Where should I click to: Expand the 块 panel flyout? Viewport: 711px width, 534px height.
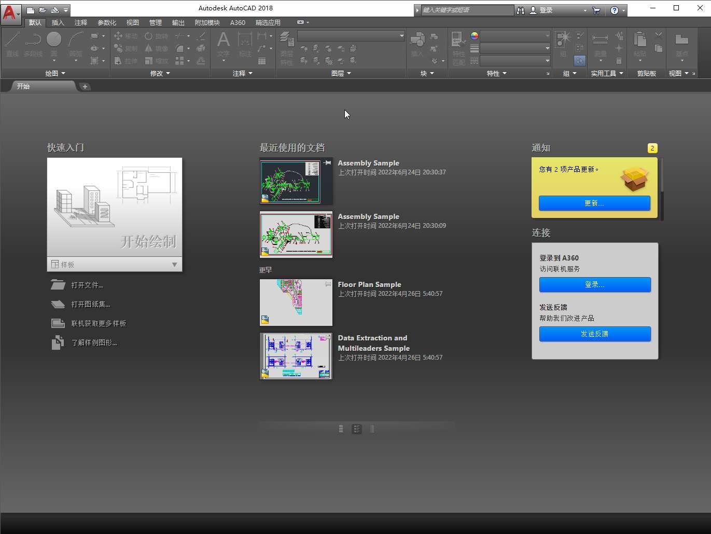(427, 73)
